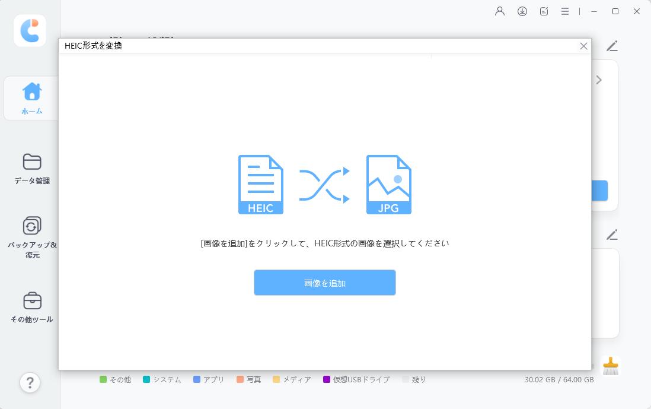Click the app logo at top left
Image resolution: width=651 pixels, height=409 pixels.
tap(29, 31)
